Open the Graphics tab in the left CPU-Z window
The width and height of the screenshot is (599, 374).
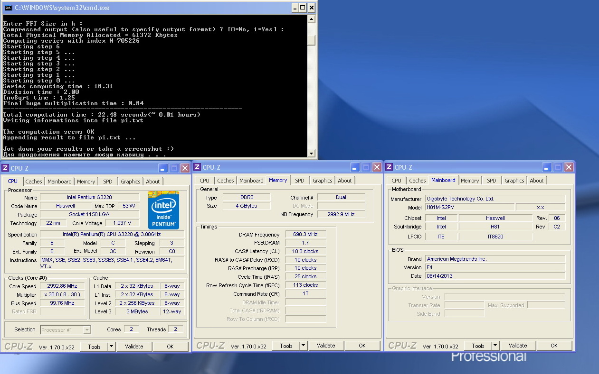click(131, 182)
